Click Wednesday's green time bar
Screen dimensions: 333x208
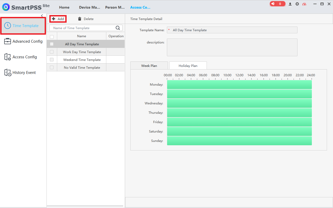pos(239,103)
